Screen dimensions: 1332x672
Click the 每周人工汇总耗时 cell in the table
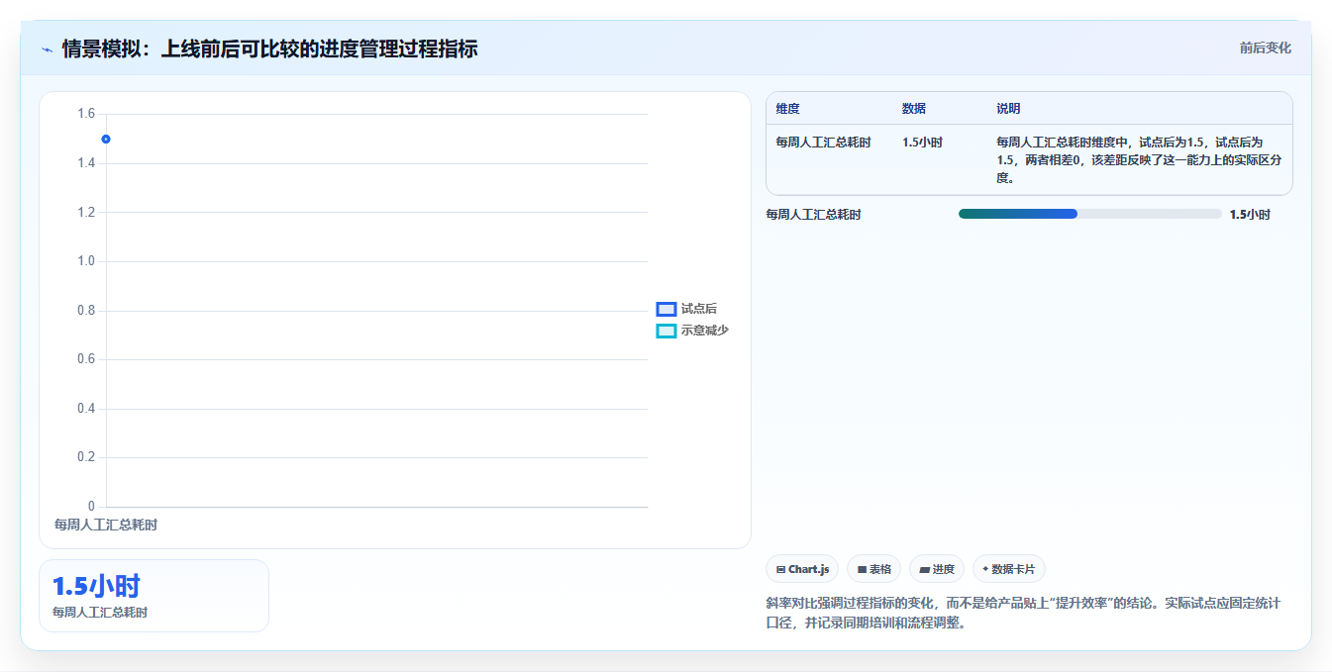click(824, 143)
